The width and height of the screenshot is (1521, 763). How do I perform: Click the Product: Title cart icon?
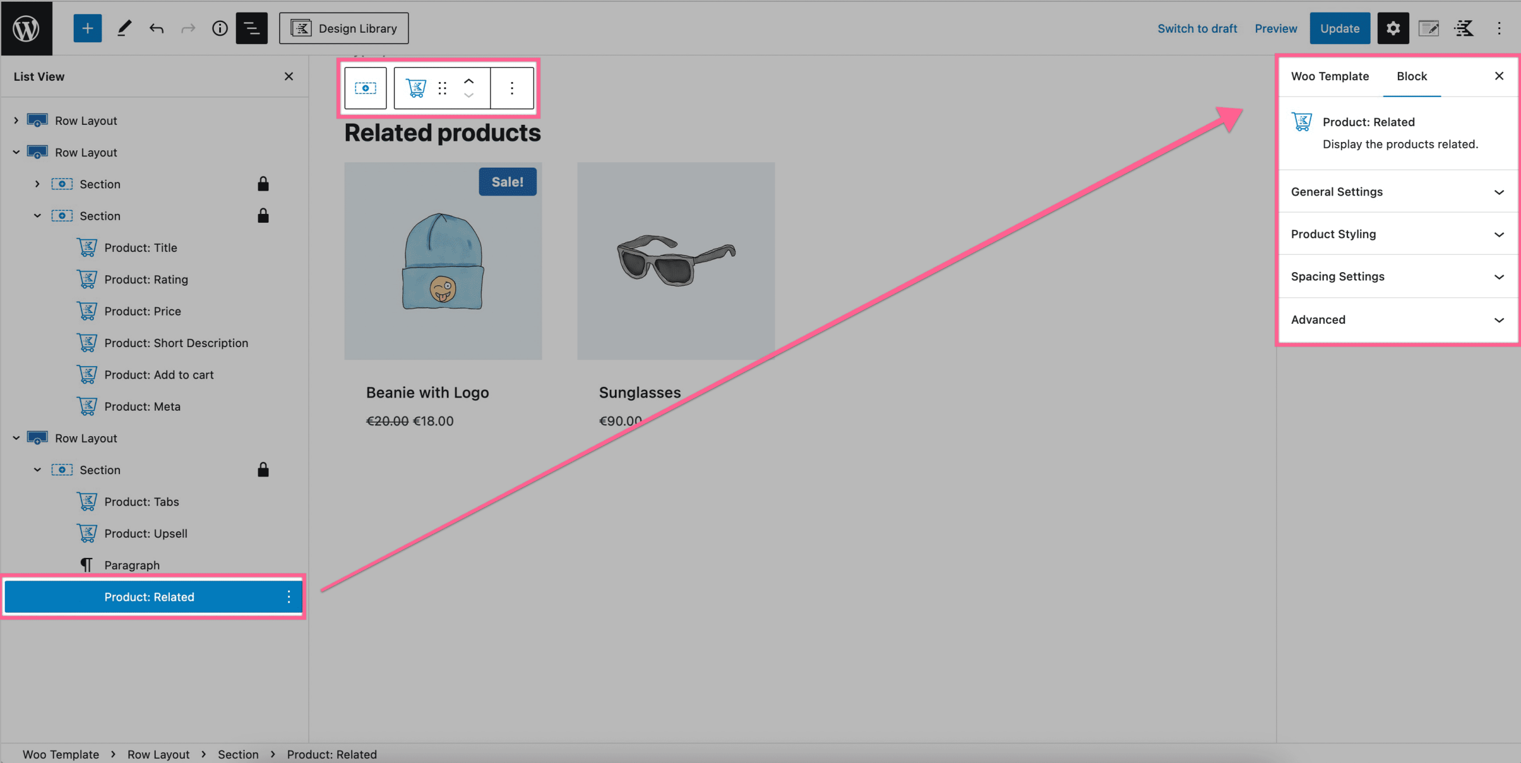[x=87, y=248]
